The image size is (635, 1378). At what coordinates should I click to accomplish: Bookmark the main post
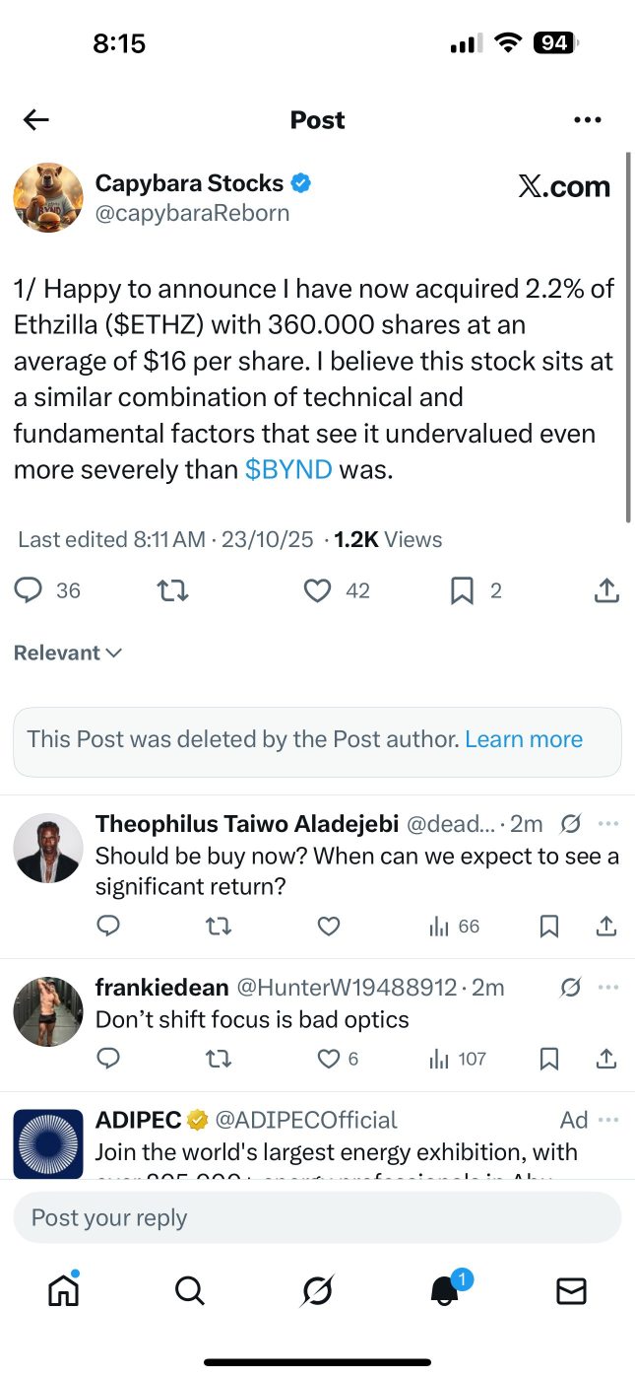pos(461,590)
